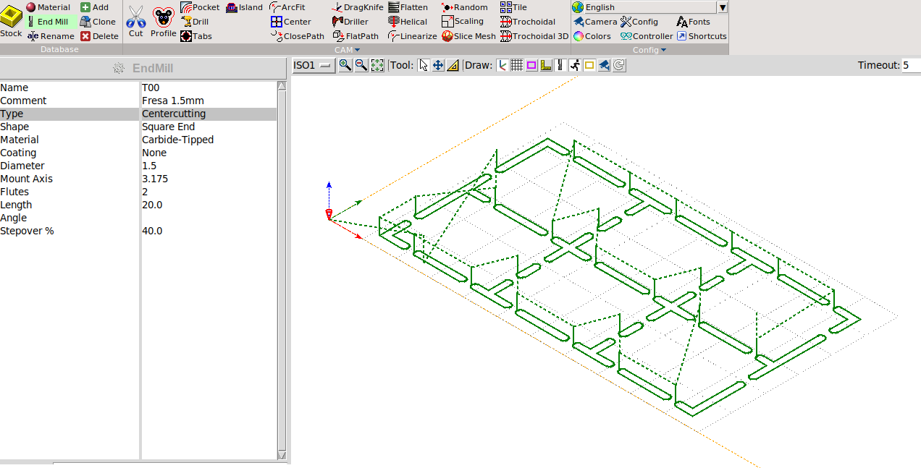
Task: Open the Colors configuration
Action: [x=592, y=36]
